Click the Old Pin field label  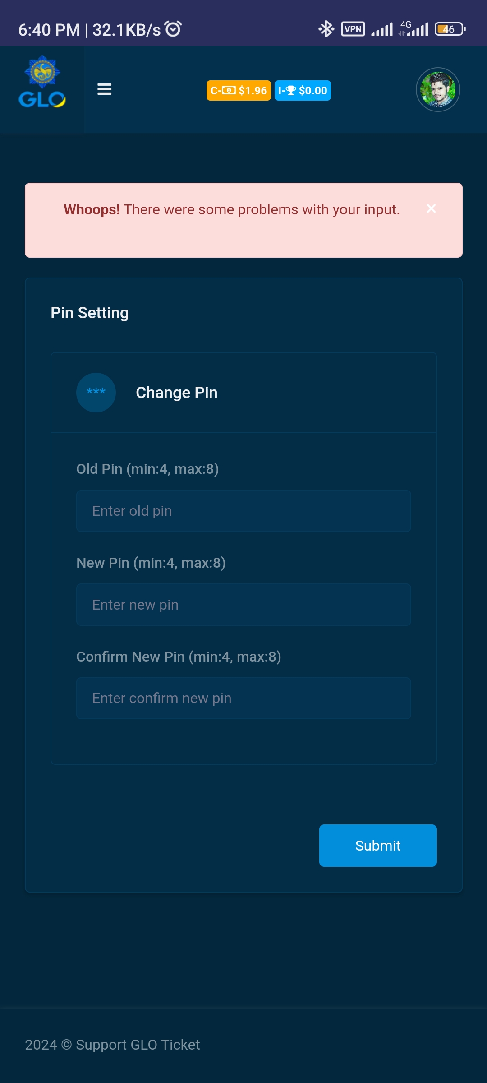pyautogui.click(x=147, y=469)
